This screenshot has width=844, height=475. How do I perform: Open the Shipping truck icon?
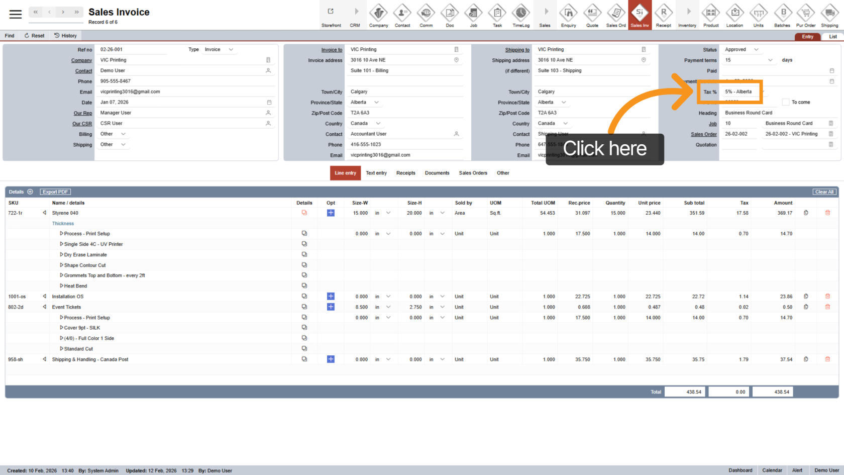[x=829, y=15]
